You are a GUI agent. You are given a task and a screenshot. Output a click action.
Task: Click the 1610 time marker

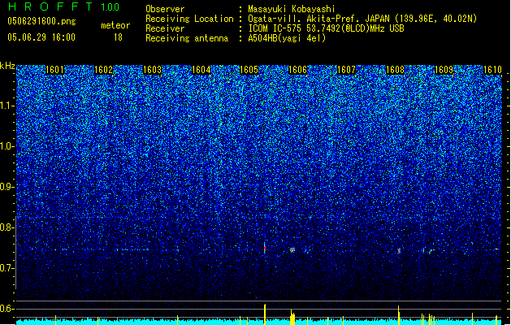click(492, 70)
